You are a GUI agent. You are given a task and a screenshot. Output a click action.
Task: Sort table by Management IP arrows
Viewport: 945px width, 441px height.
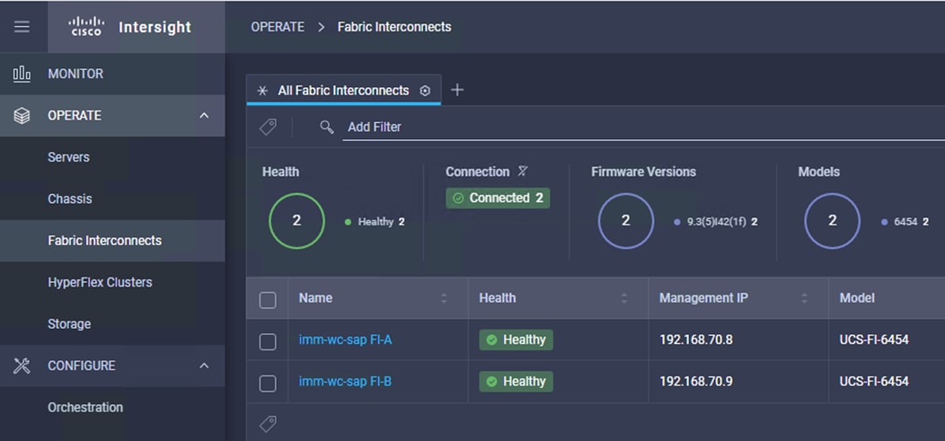[805, 298]
